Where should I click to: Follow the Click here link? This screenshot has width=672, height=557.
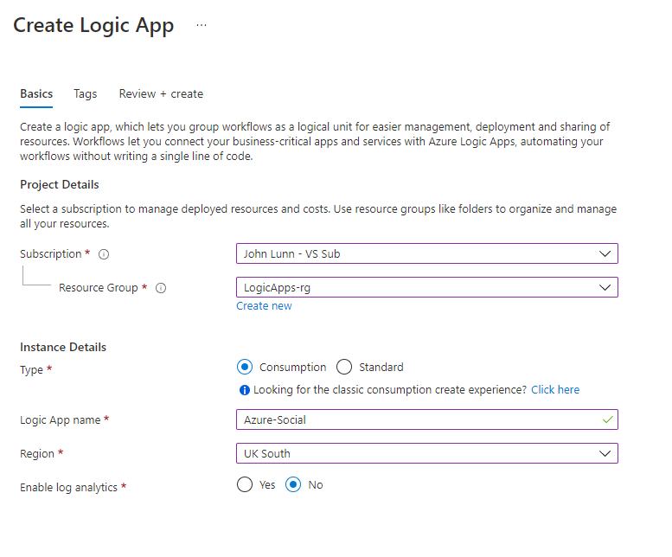[555, 390]
